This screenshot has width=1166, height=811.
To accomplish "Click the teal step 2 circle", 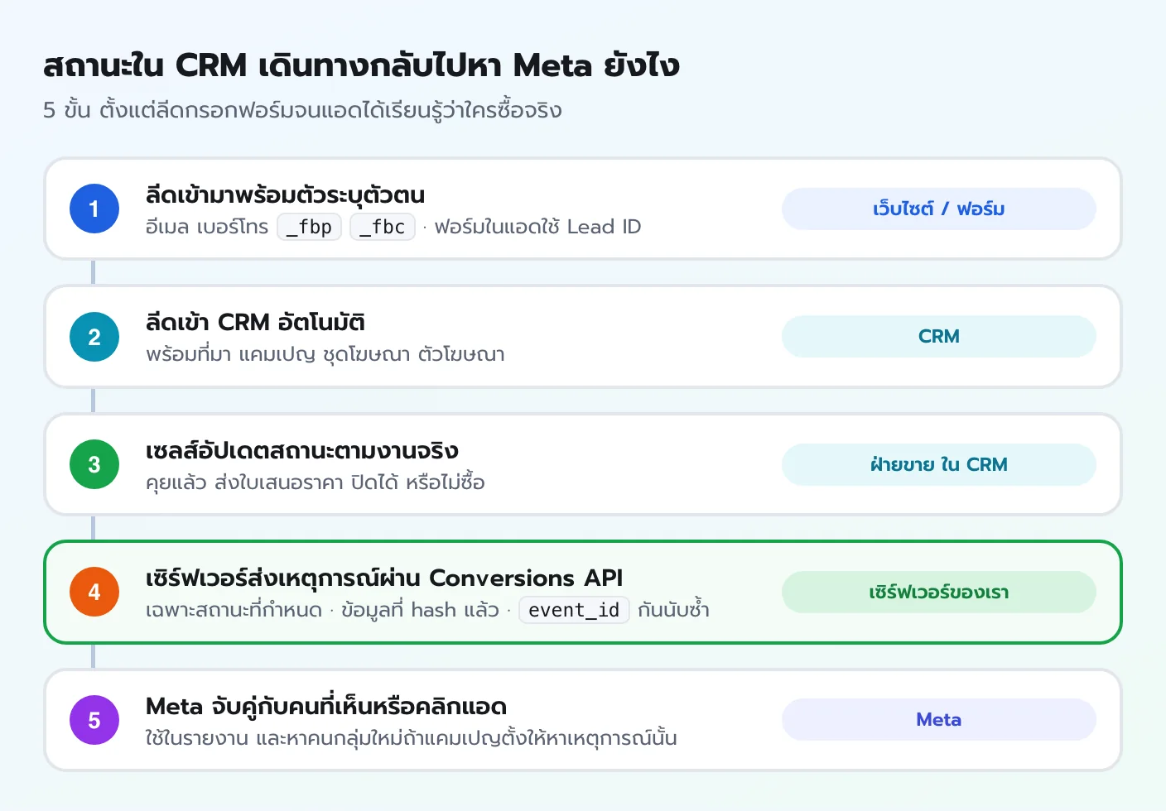I will 94,337.
